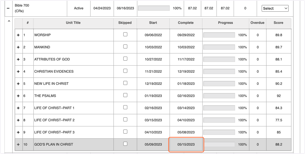Click THE PSALMS progress bar
This screenshot has width=305, height=154.
tap(219, 96)
